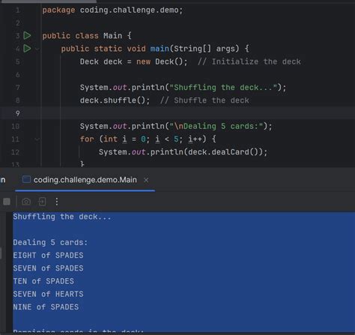The height and width of the screenshot is (335, 355).
Task: Stop the running process
Action: [x=7, y=202]
